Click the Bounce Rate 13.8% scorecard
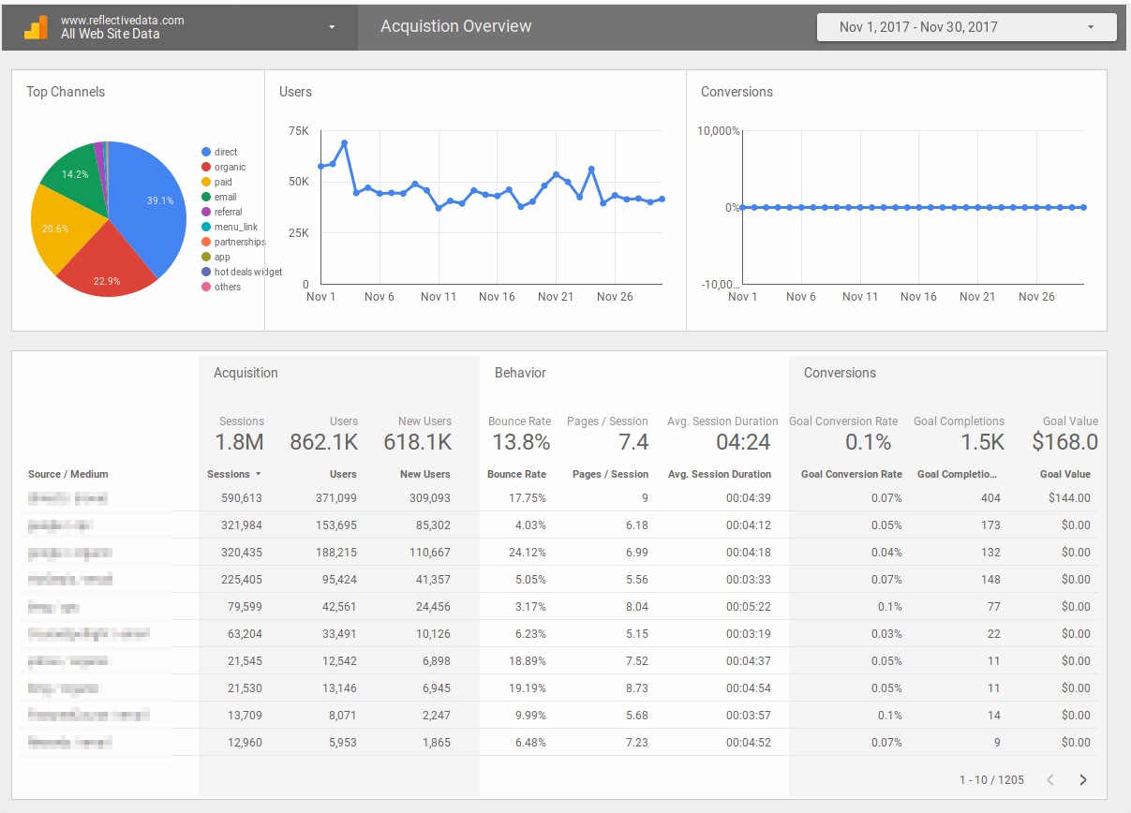 click(519, 434)
